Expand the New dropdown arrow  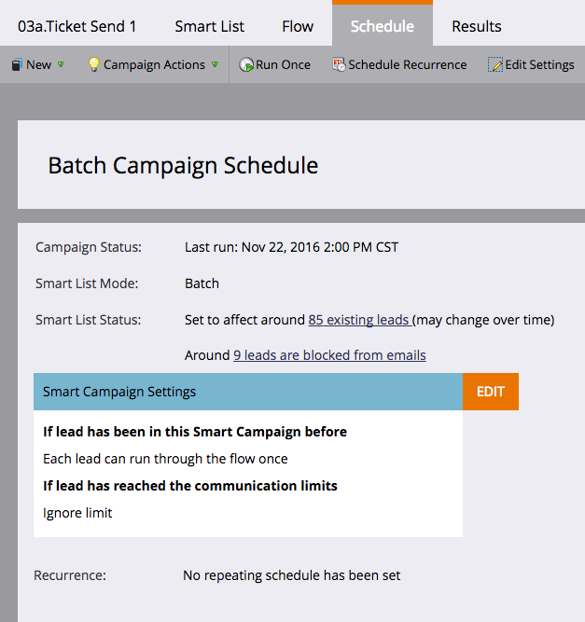[61, 65]
